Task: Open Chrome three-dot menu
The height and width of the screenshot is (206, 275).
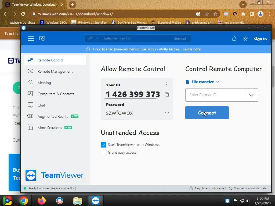Action: (269, 14)
